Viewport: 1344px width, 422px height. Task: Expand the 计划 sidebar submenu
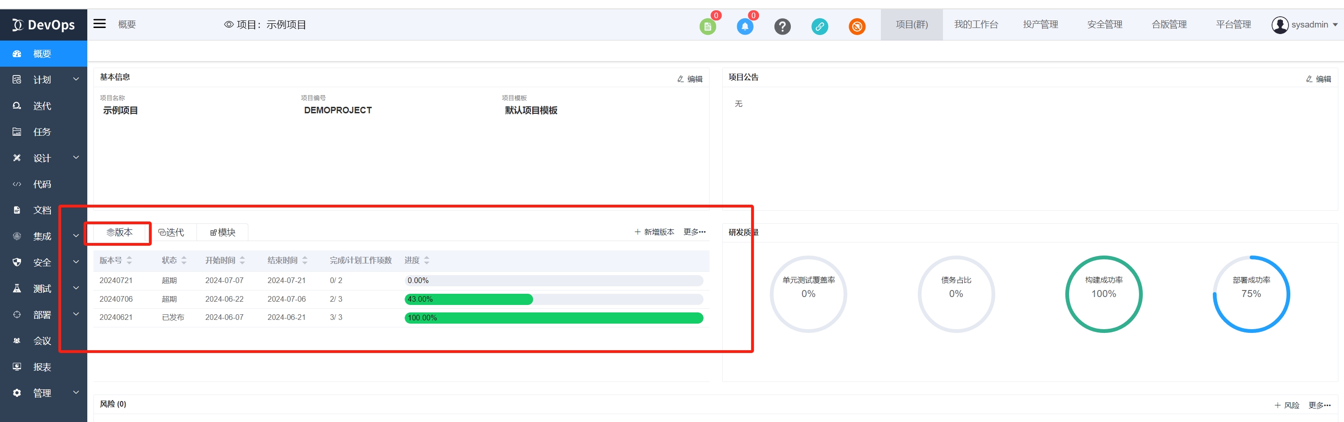76,79
